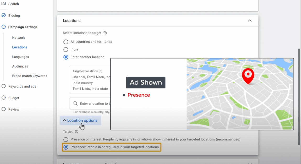Open Keywords and ads step

click(x=22, y=86)
